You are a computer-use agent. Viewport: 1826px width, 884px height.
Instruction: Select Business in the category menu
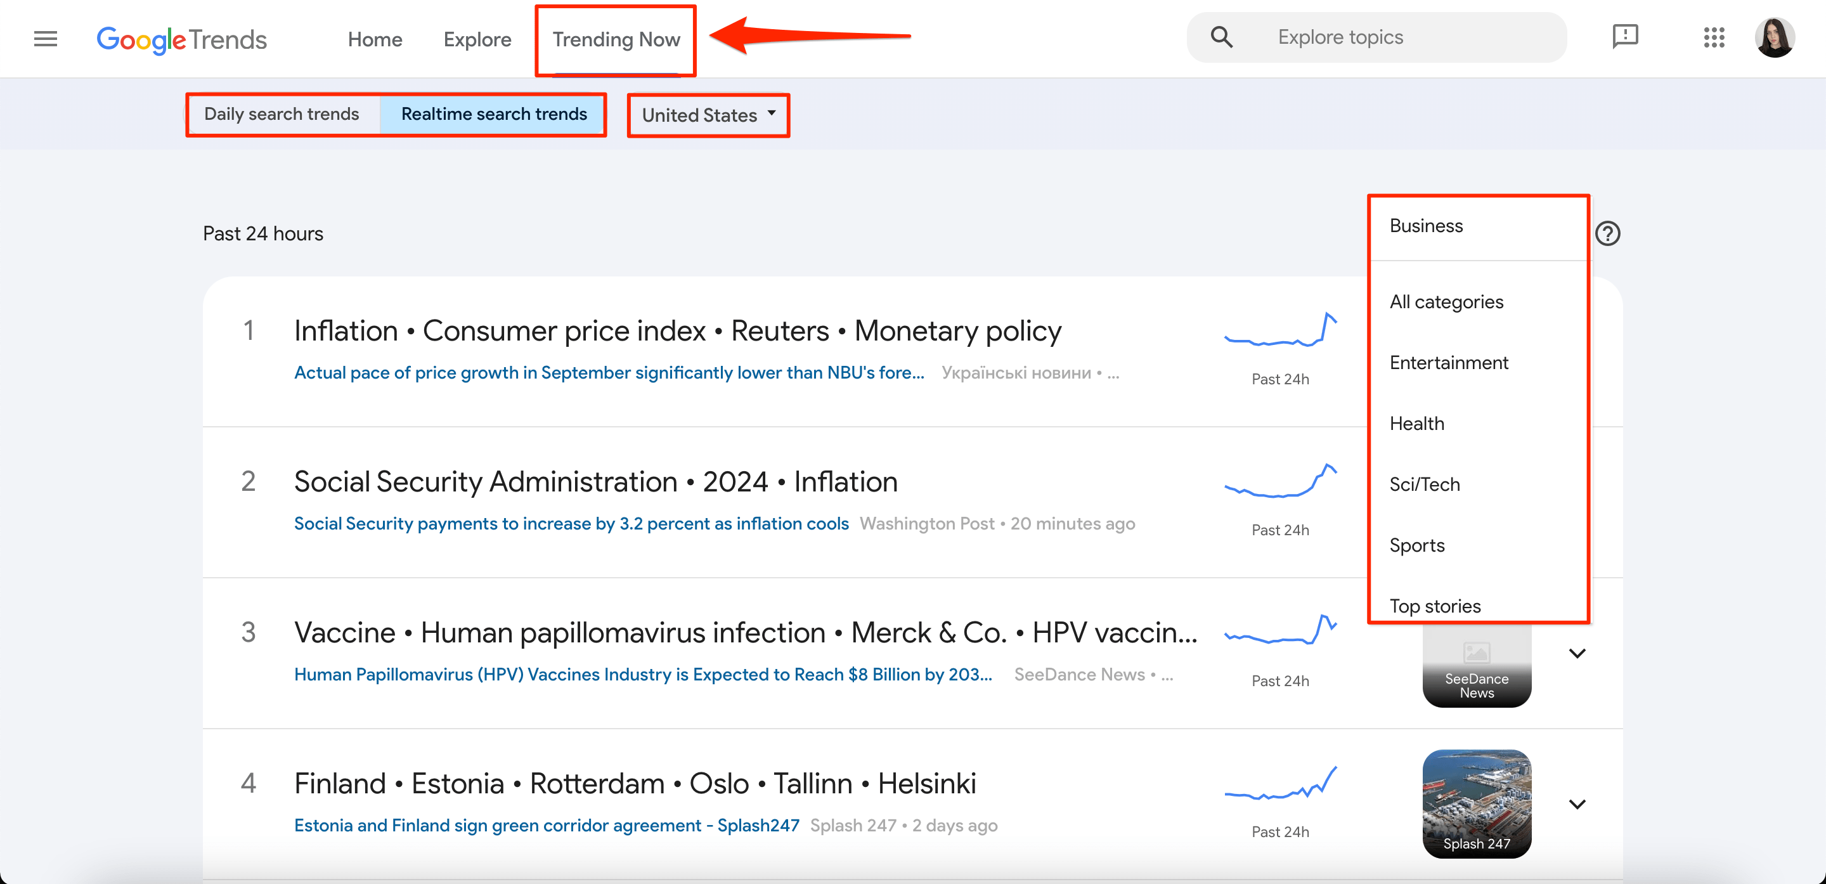tap(1478, 226)
